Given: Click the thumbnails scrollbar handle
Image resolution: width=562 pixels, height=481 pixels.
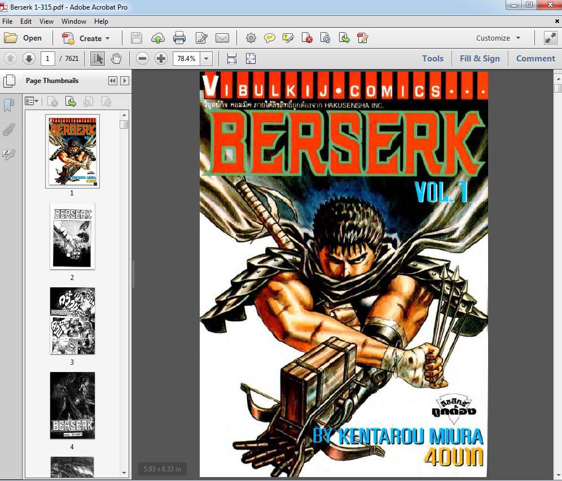Looking at the screenshot, I should point(124,124).
